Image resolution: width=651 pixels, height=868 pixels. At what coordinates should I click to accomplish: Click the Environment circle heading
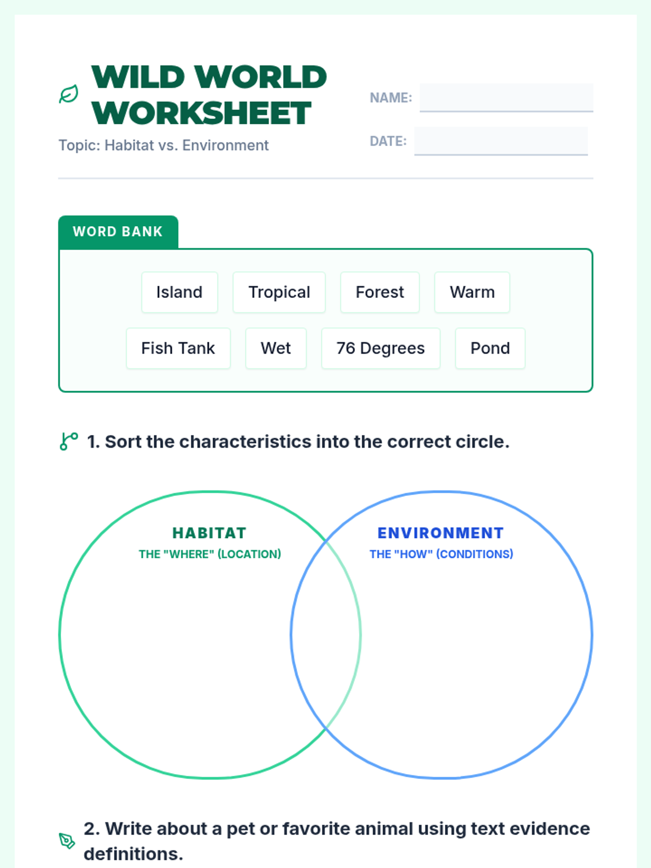pyautogui.click(x=441, y=533)
